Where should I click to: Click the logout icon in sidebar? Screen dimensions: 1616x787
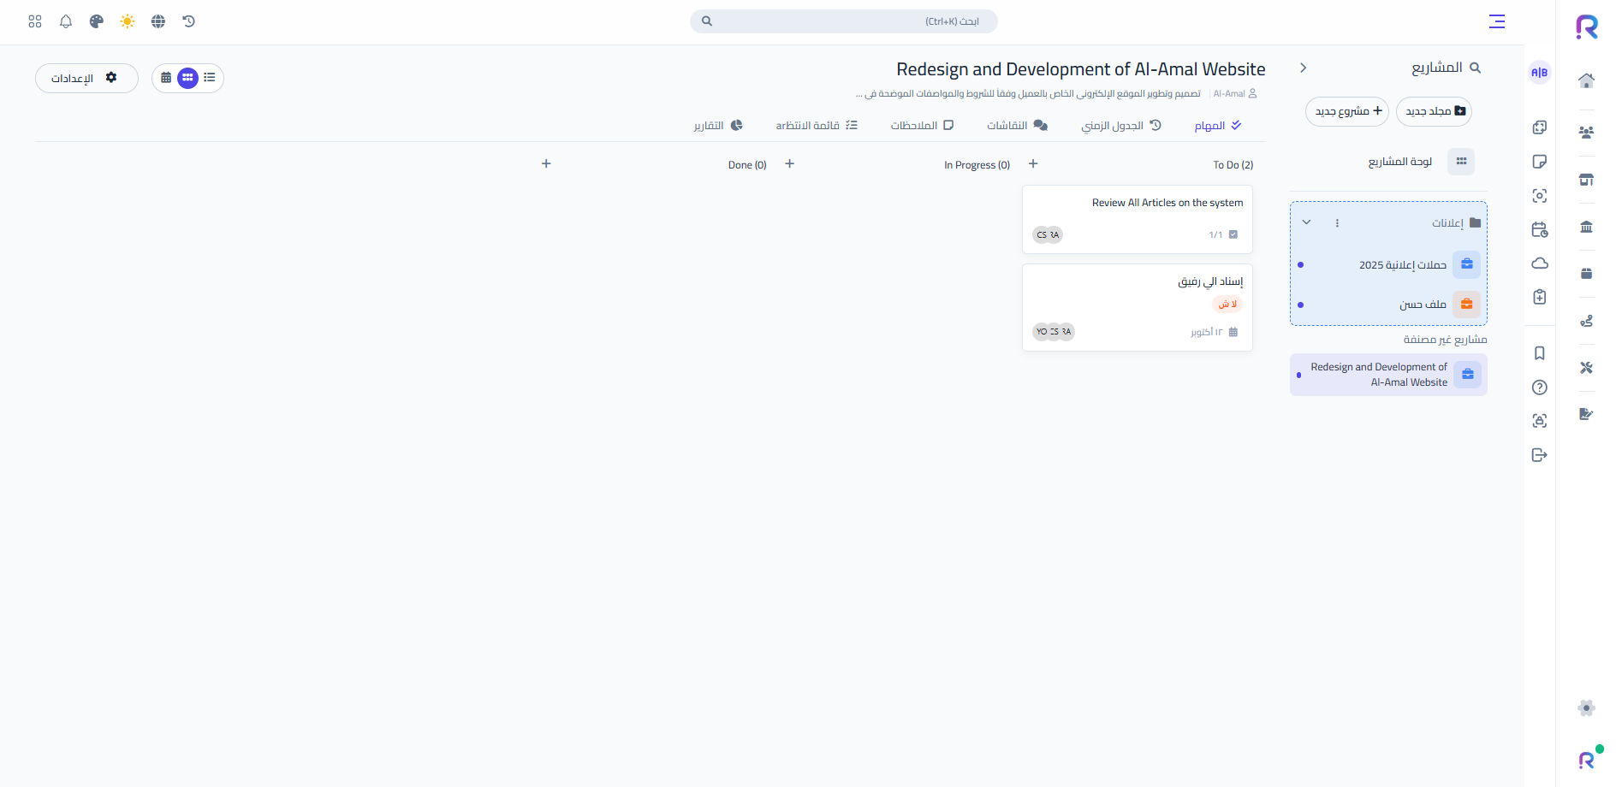tap(1539, 455)
